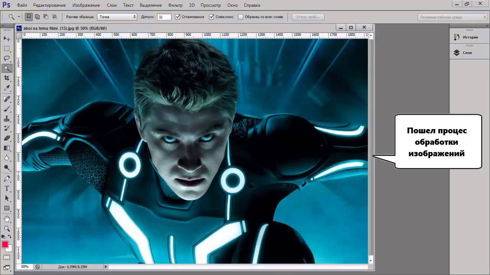Screen dimensions: 490x275
Task: Open the Окно menu
Action: [232, 5]
